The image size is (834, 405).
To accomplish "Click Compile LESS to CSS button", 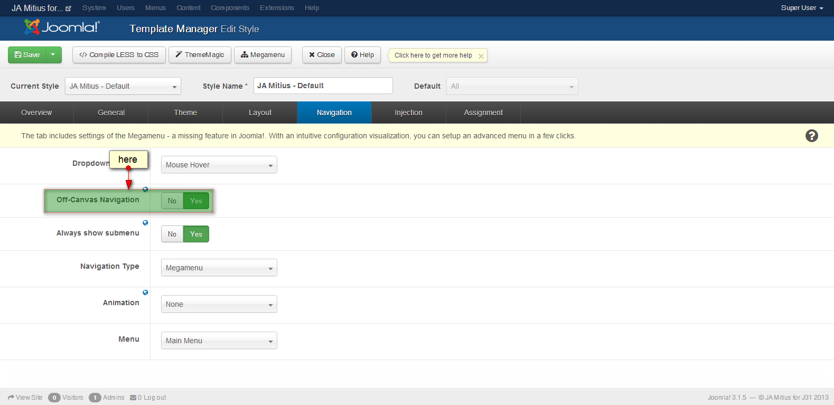I will point(119,55).
